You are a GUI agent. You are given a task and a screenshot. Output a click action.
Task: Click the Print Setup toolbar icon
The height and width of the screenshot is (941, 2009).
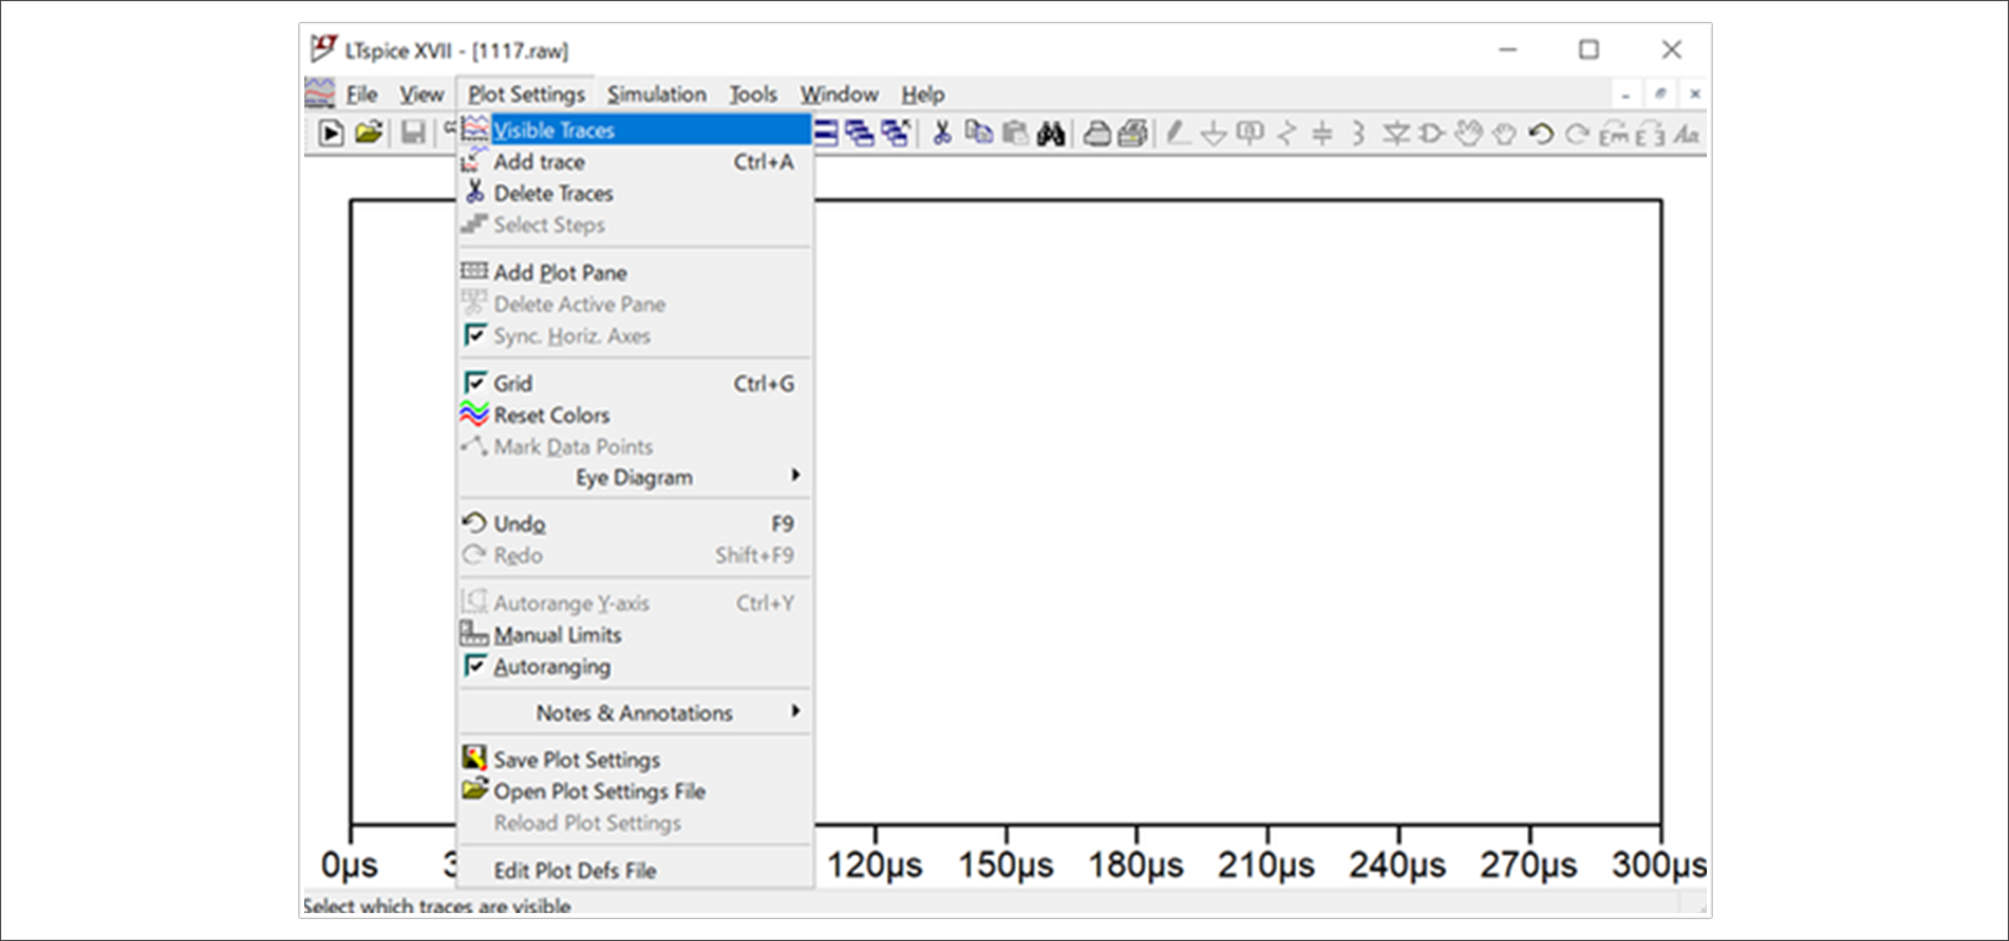tap(1097, 134)
